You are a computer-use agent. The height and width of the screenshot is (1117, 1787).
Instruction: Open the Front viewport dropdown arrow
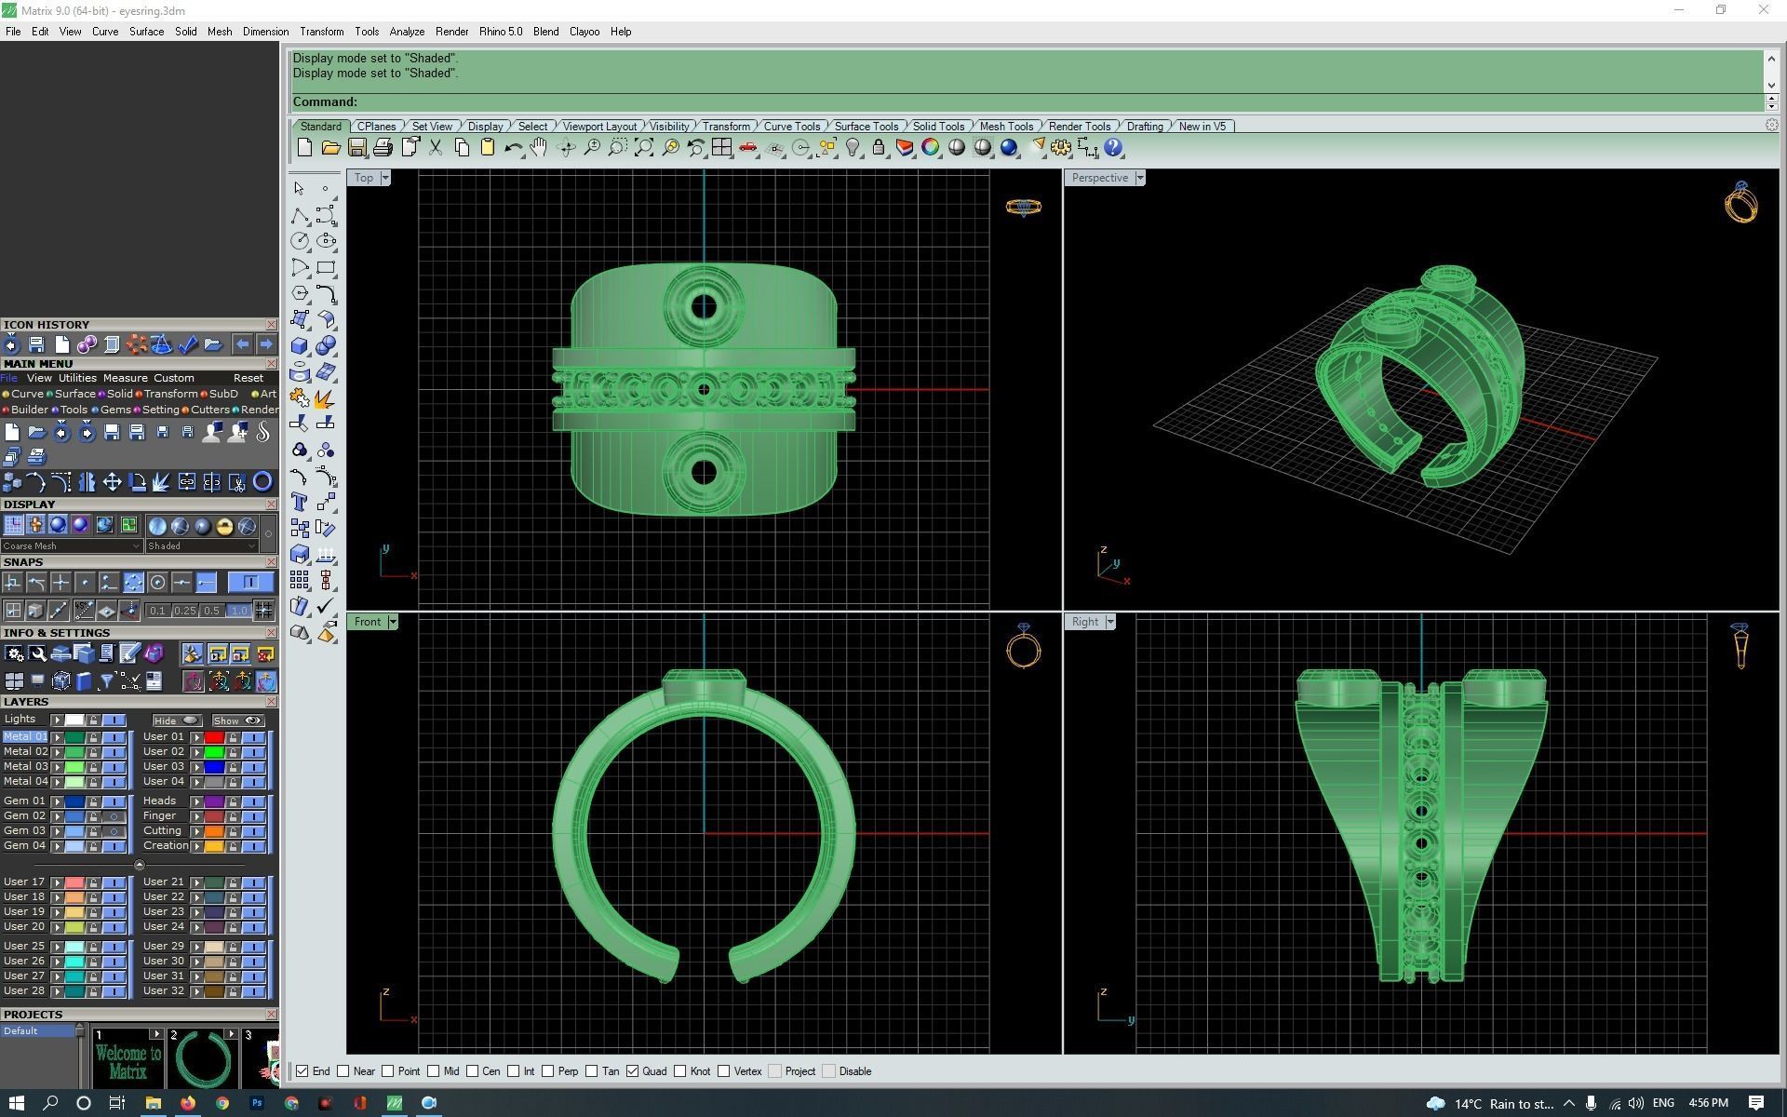pyautogui.click(x=393, y=622)
